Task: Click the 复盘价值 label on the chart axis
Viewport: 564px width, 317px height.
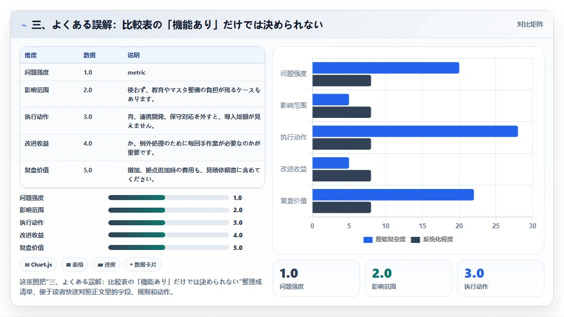Action: click(x=294, y=201)
